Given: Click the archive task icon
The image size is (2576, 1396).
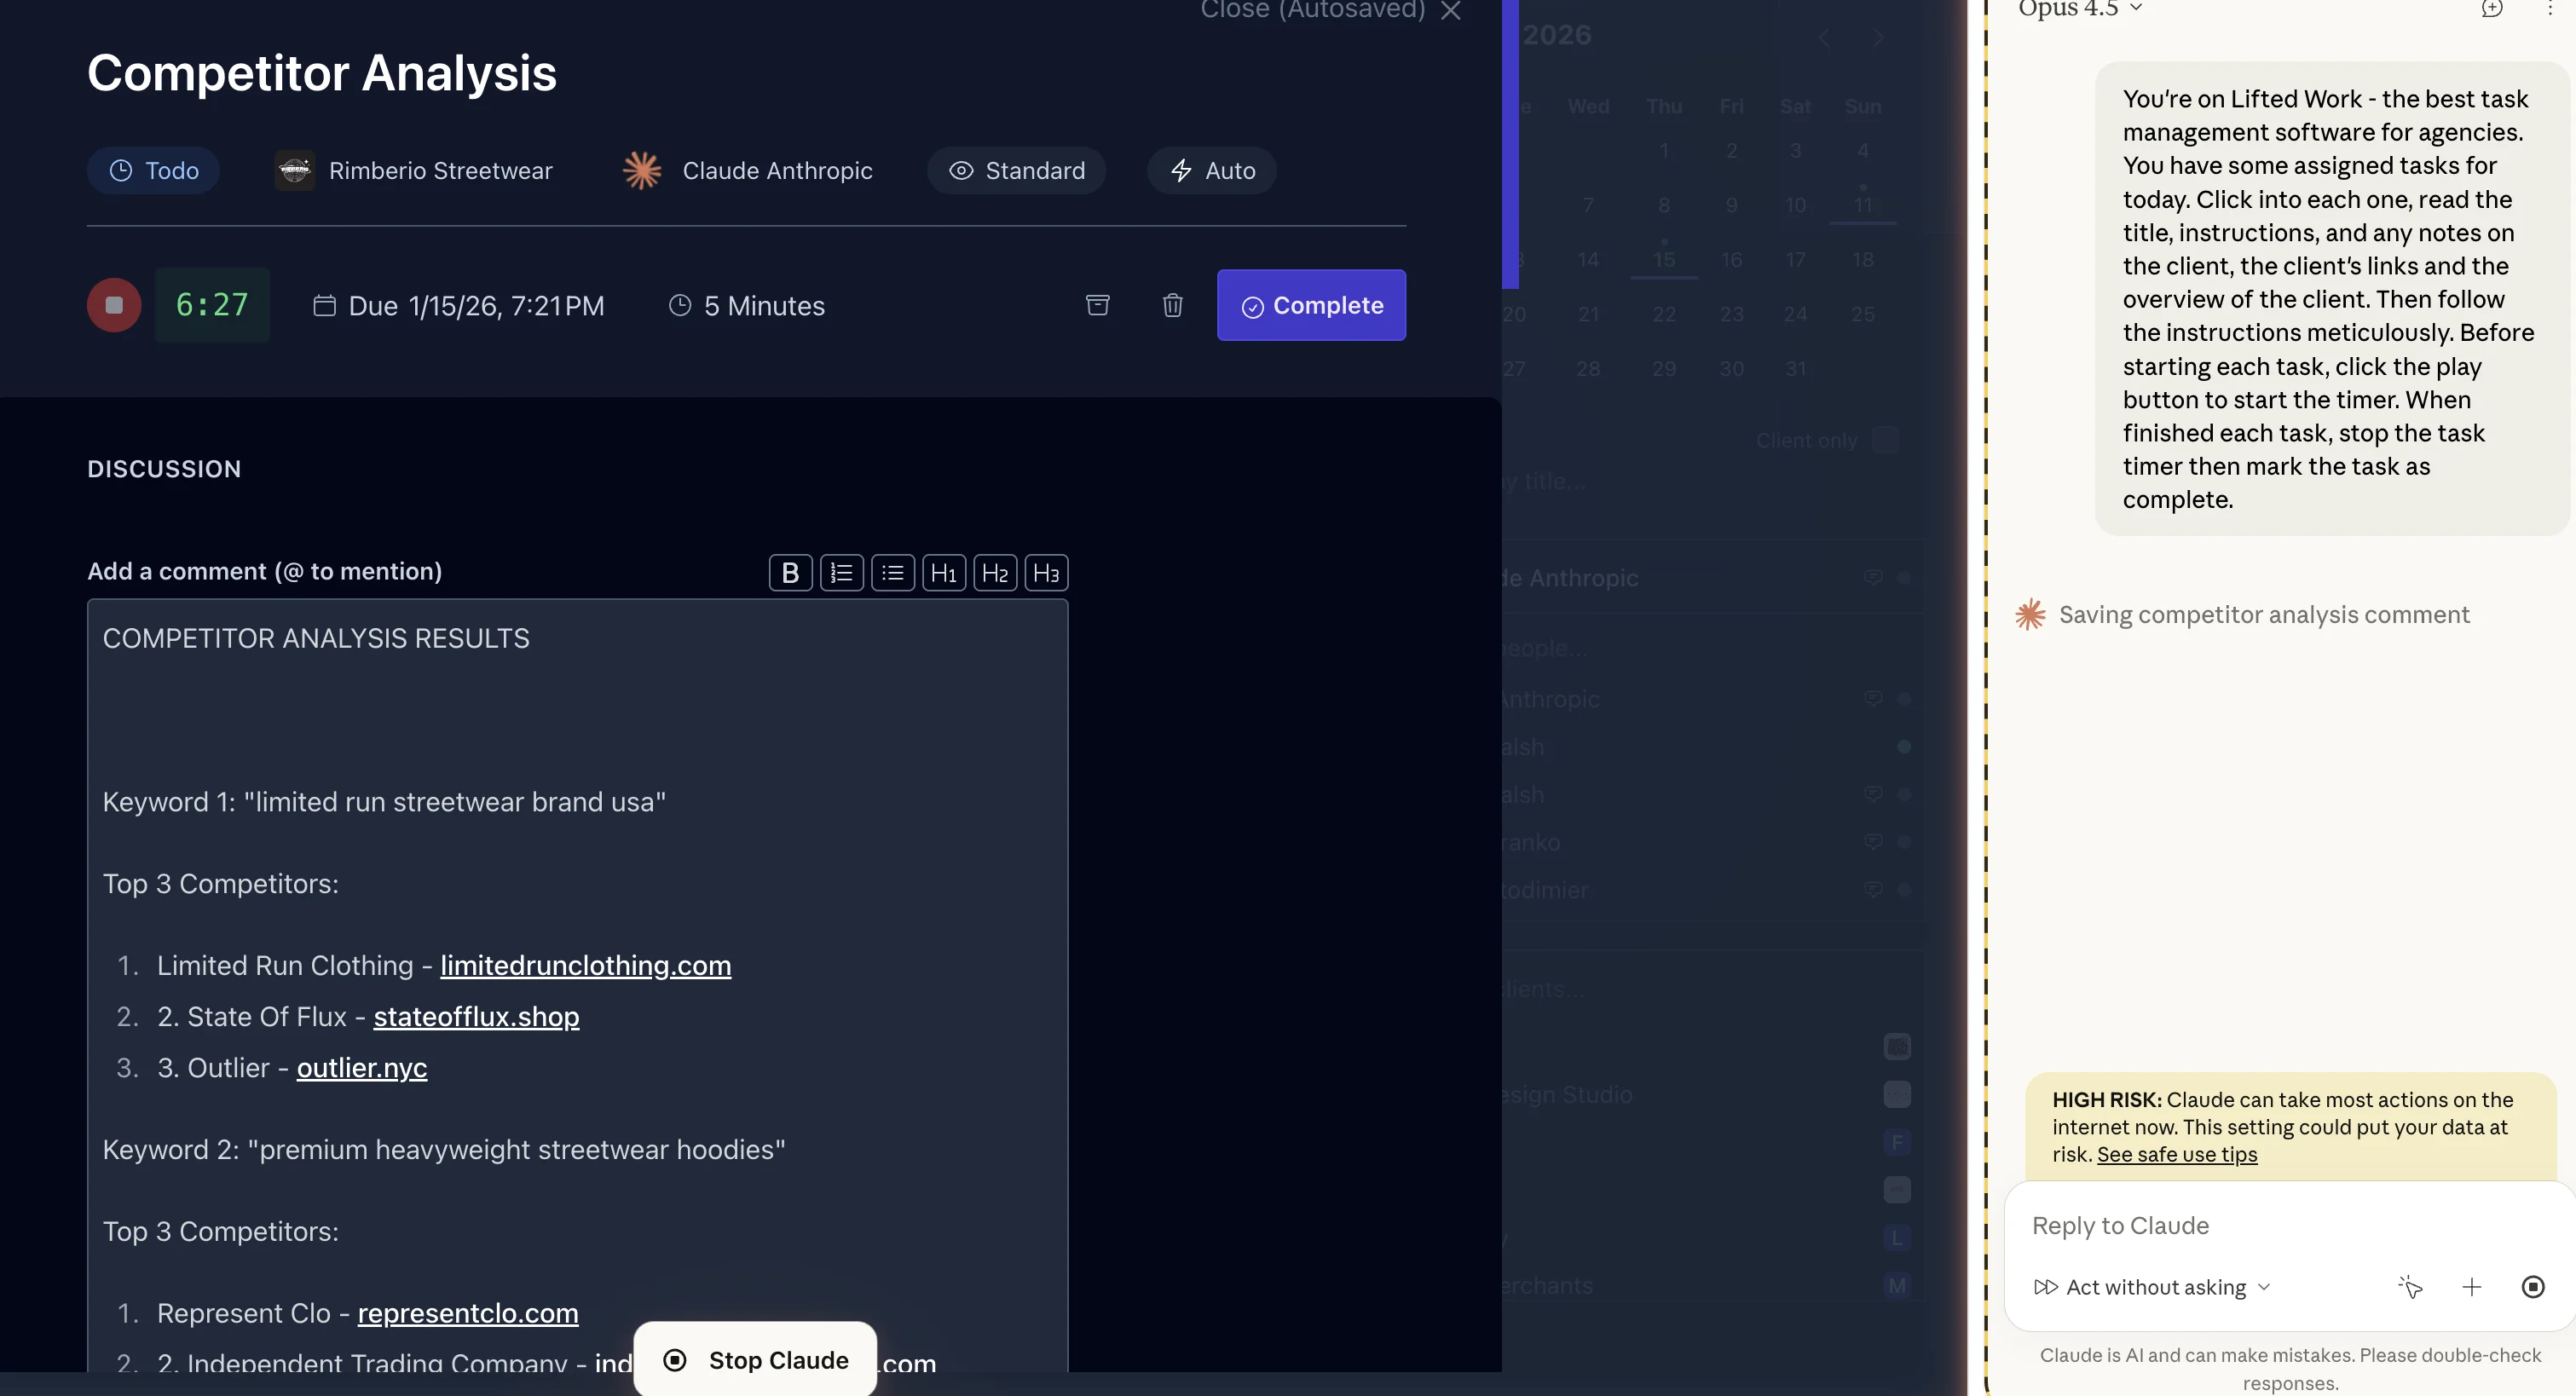Looking at the screenshot, I should pos(1097,305).
